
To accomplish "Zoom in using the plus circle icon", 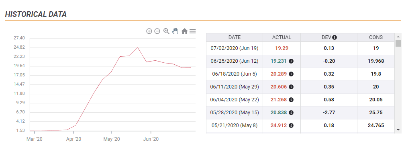I will [x=149, y=31].
